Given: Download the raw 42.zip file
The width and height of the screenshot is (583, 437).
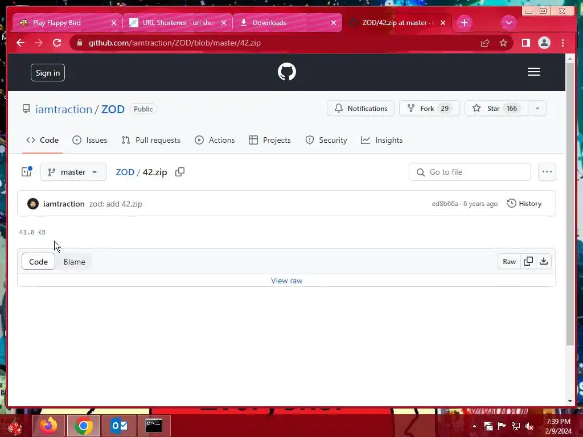Looking at the screenshot, I should coord(544,262).
